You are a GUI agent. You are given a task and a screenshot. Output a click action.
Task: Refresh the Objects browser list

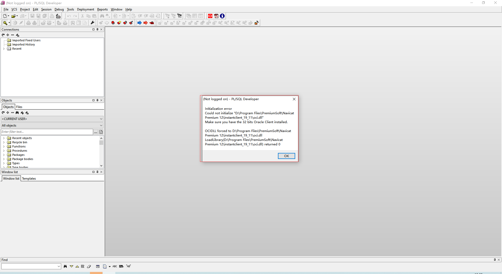3,113
